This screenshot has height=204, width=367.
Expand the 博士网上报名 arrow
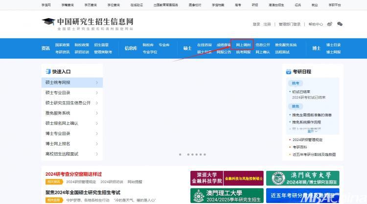[x=97, y=144]
